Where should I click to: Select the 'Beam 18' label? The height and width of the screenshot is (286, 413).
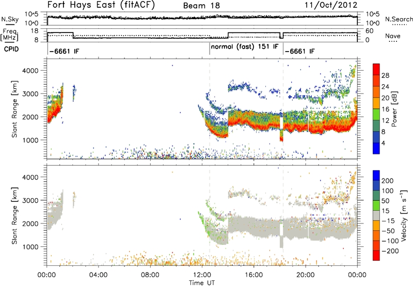(x=201, y=6)
